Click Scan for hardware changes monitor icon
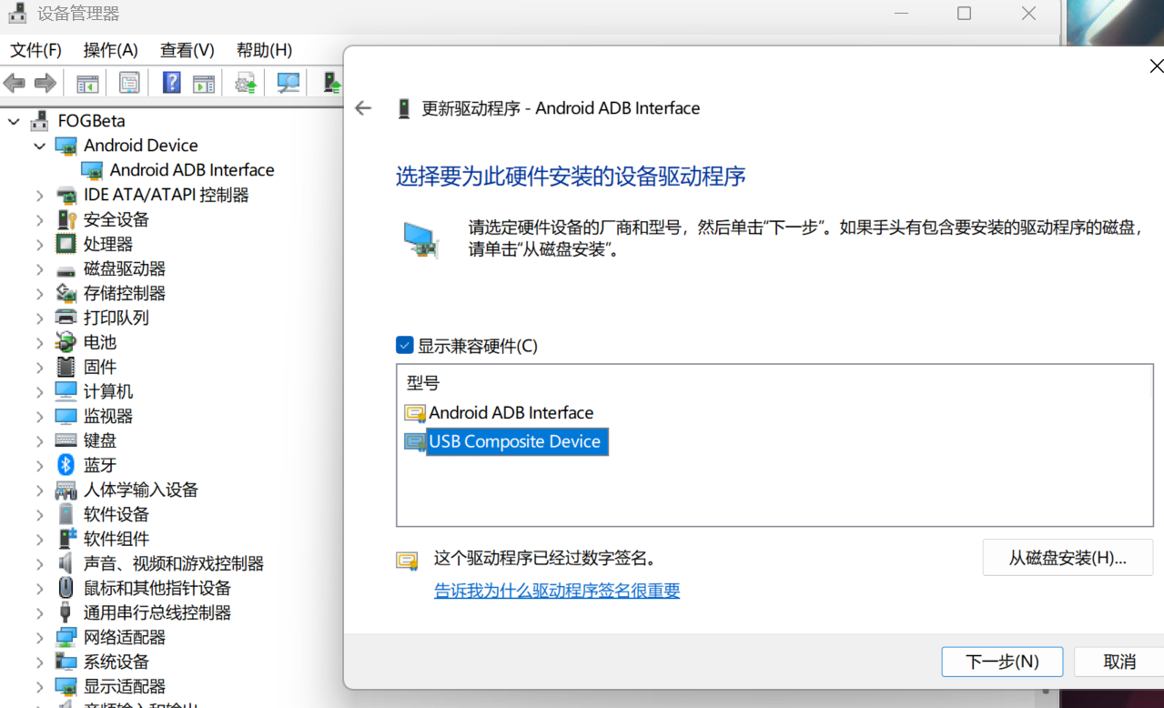The height and width of the screenshot is (708, 1164). point(288,84)
